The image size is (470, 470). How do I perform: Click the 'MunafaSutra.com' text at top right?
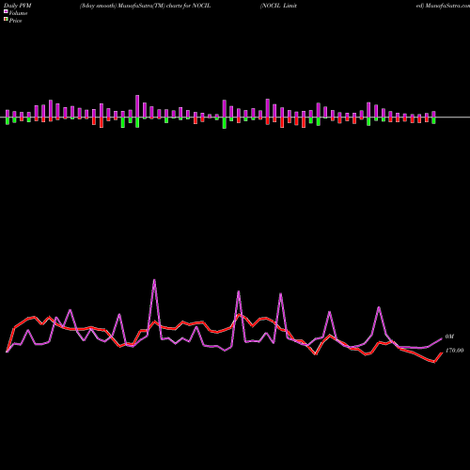click(447, 6)
